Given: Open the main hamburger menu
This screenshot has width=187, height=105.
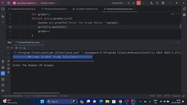Looking at the screenshot, I should pos(8,3).
